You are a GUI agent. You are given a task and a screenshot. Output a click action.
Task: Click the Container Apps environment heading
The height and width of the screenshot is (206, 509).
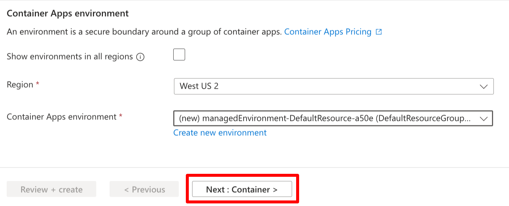pyautogui.click(x=68, y=13)
